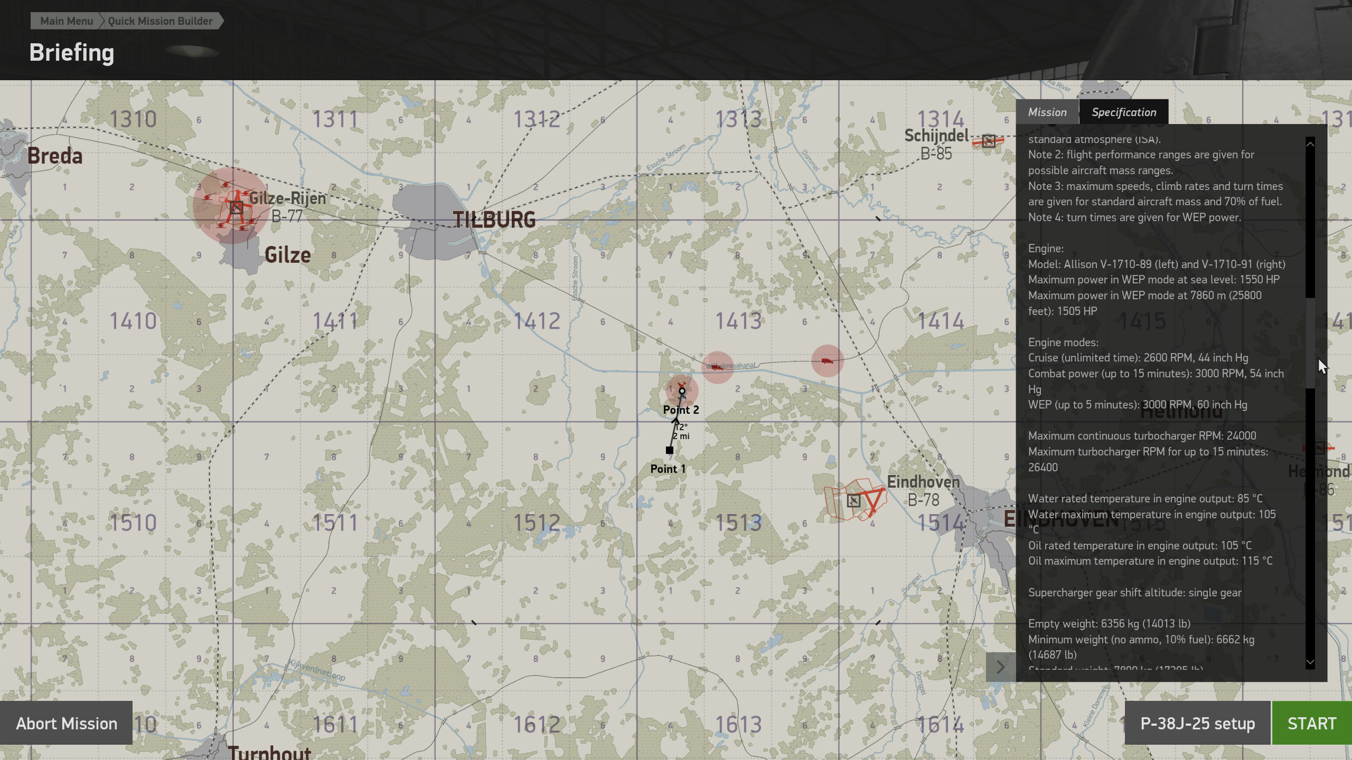The width and height of the screenshot is (1352, 760).
Task: Click the easternmost red truck target icon
Action: (827, 361)
